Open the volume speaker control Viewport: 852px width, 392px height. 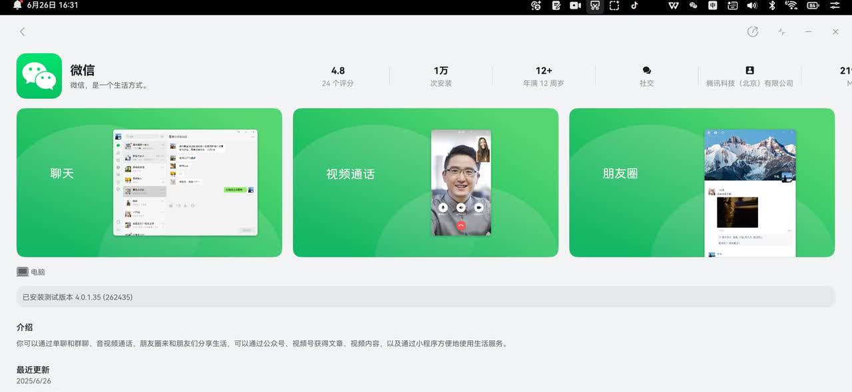752,5
